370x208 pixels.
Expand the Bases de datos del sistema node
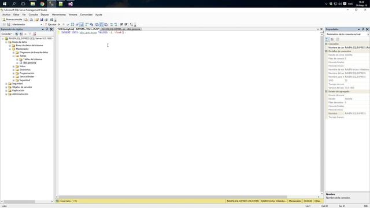pos(10,46)
